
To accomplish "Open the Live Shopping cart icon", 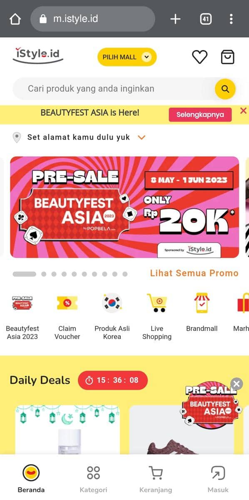I will click(x=157, y=303).
